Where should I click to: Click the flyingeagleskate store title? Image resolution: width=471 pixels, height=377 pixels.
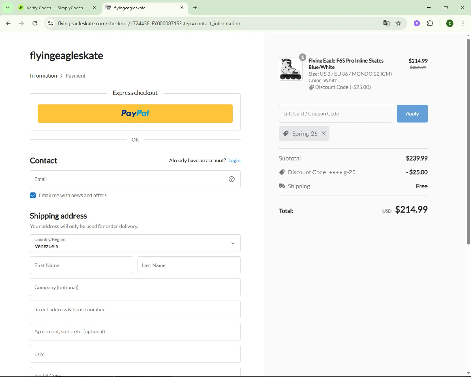coord(66,56)
